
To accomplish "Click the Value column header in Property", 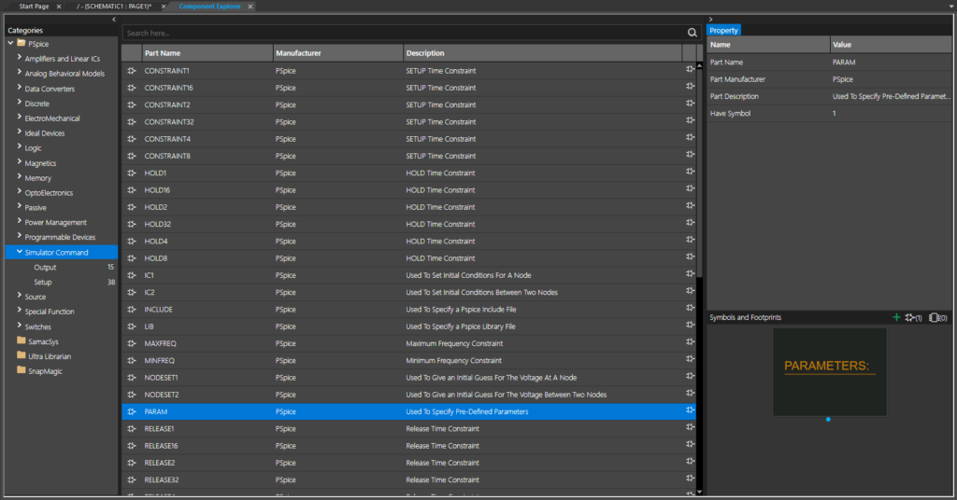I will pos(891,45).
